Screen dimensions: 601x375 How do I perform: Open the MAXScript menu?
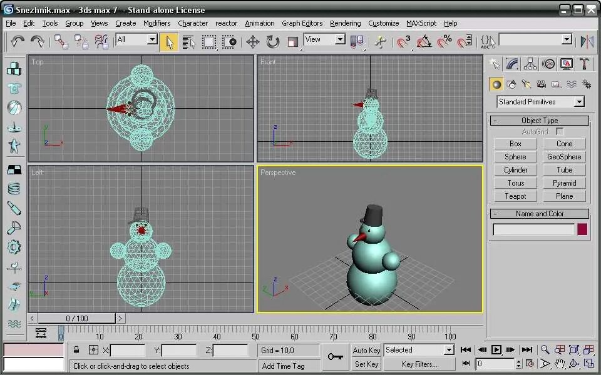(421, 23)
